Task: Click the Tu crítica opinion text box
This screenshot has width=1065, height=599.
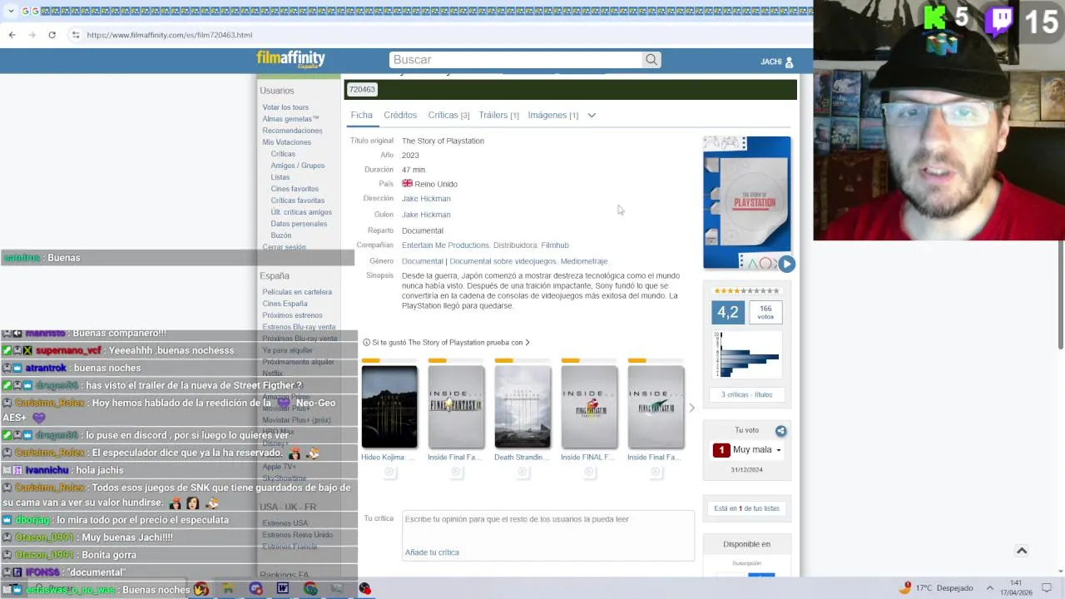Action: 547,536
